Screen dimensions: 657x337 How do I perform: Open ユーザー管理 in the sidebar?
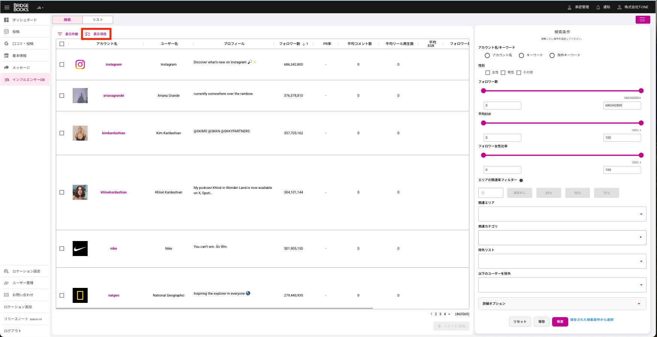pos(23,283)
